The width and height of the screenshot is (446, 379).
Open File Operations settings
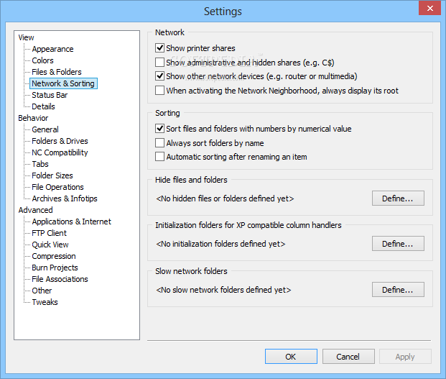pyautogui.click(x=57, y=187)
